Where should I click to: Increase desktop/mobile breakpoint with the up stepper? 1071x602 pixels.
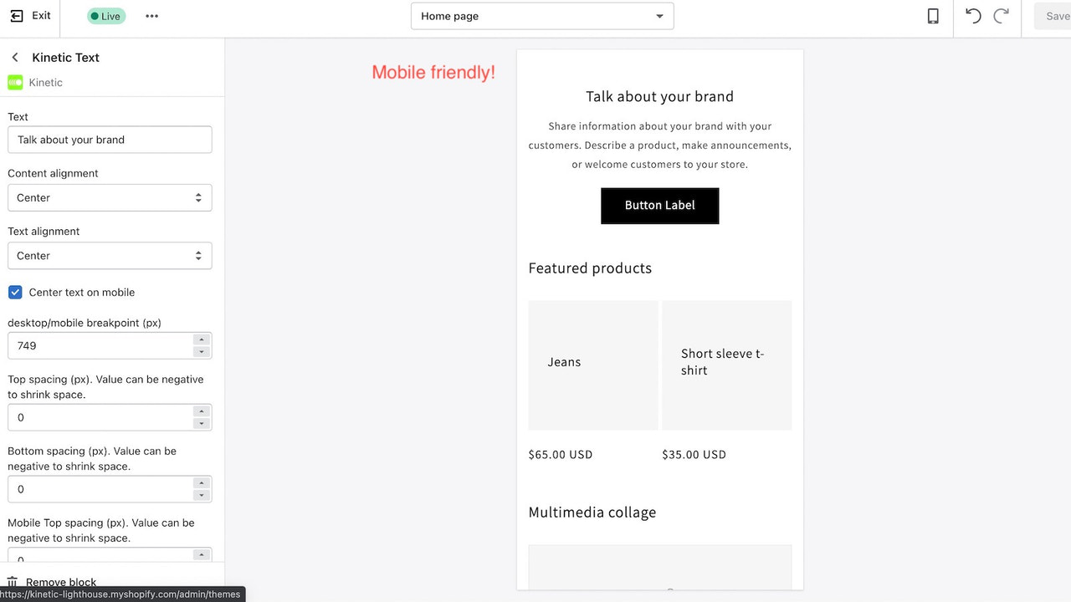coord(202,340)
